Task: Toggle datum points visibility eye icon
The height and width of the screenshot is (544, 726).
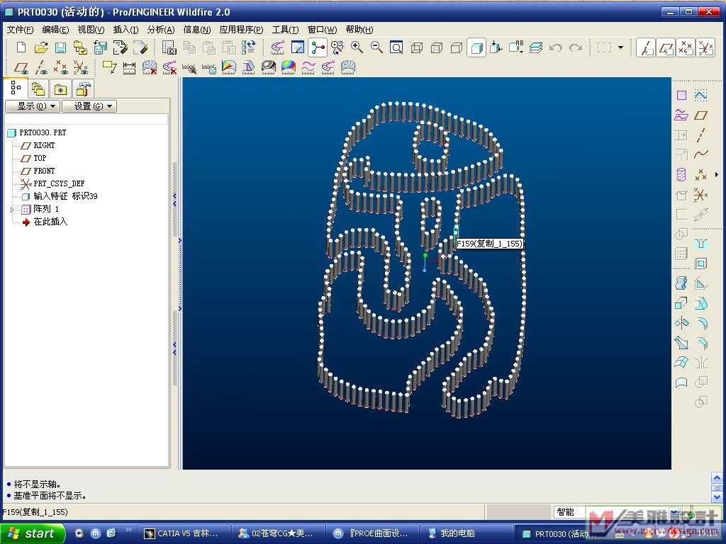Action: pyautogui.click(x=61, y=67)
